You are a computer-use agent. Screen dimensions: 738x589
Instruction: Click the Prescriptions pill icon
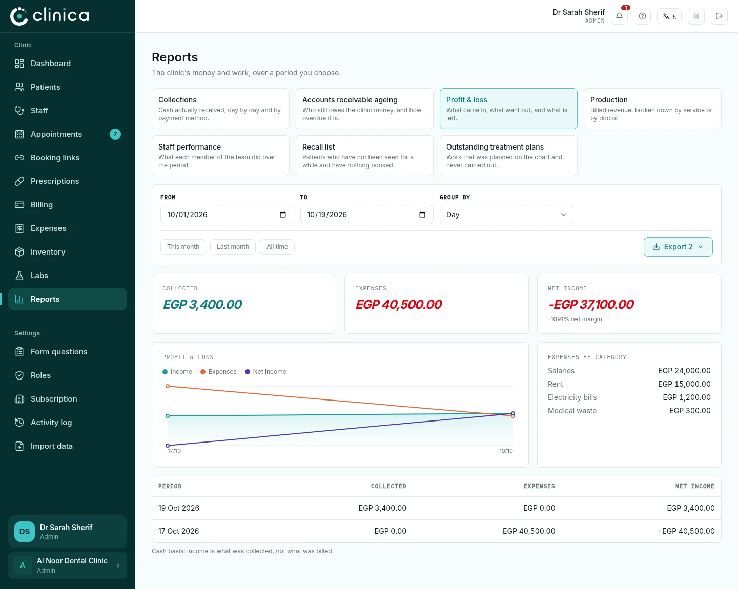pos(19,181)
